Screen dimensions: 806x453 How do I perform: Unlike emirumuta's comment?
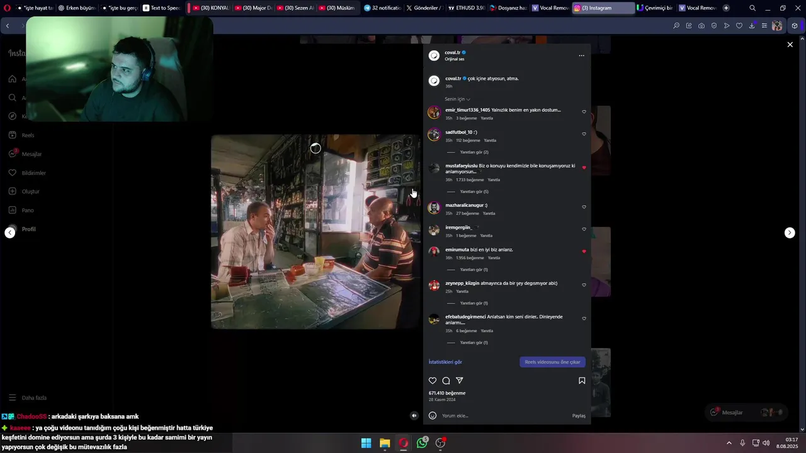[584, 252]
